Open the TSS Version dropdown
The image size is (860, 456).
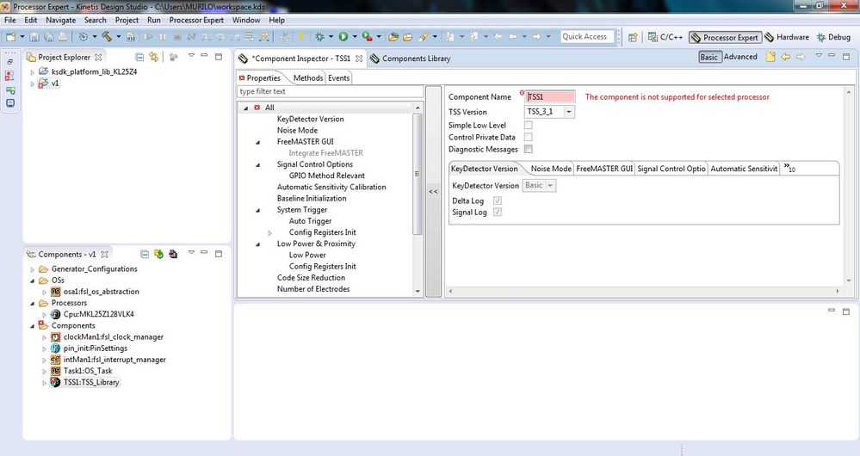[x=569, y=112]
